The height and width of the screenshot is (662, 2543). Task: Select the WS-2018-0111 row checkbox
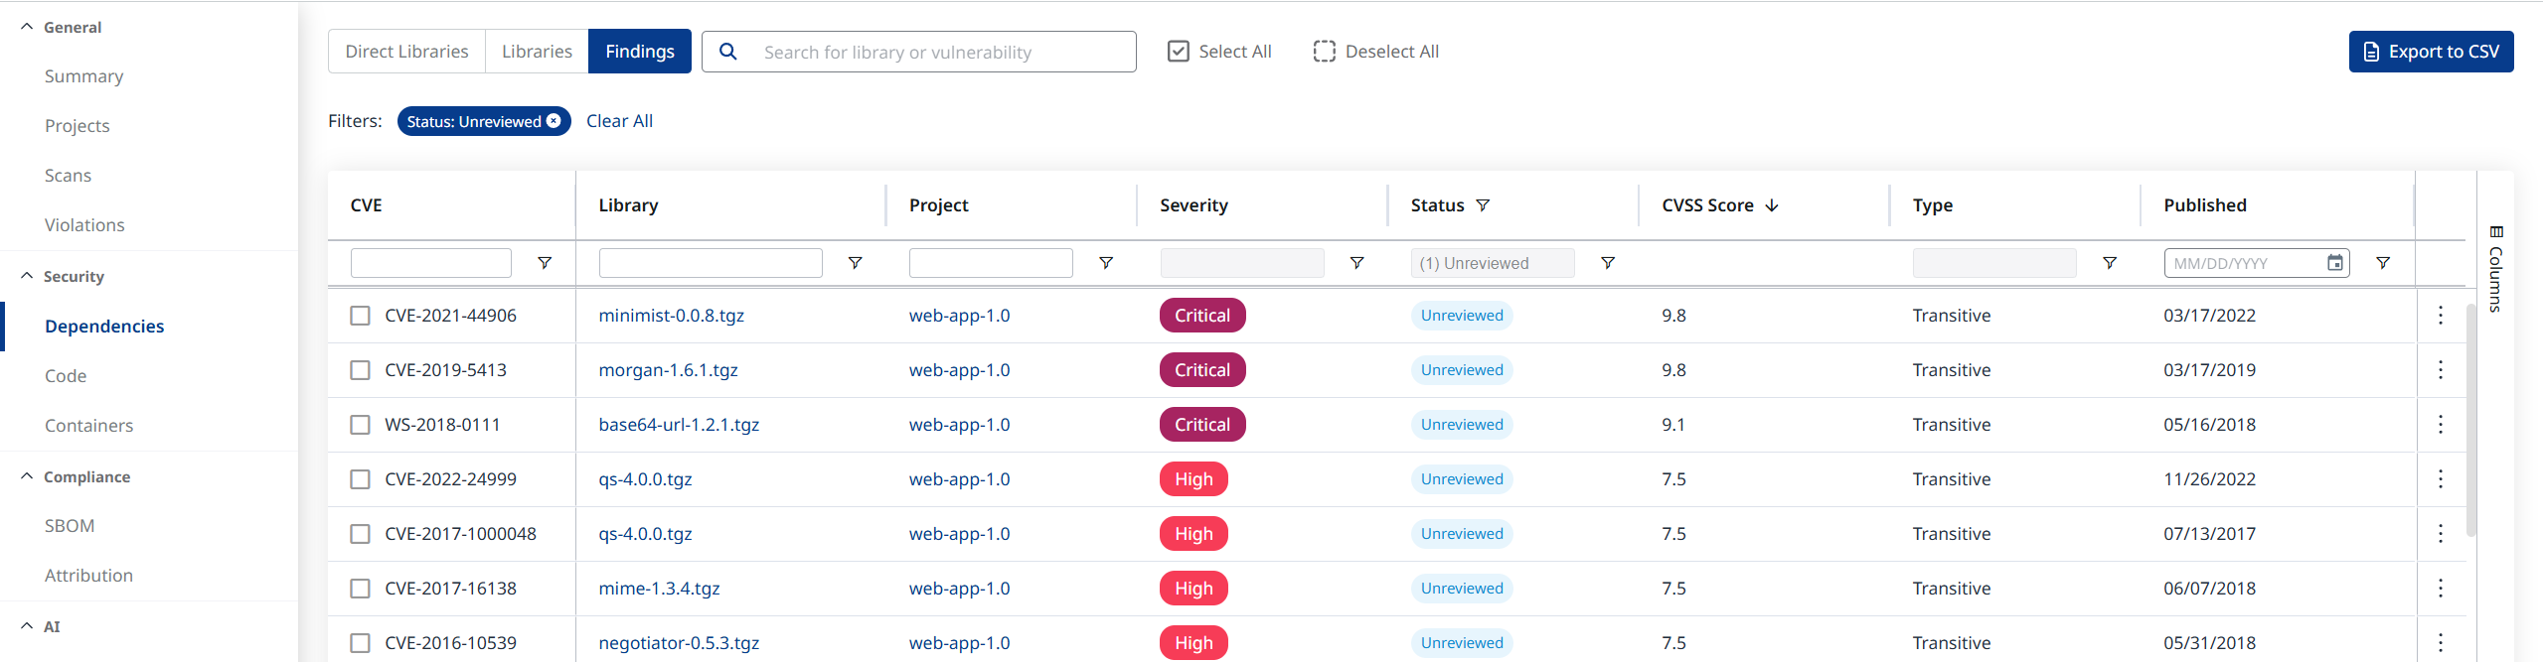360,425
